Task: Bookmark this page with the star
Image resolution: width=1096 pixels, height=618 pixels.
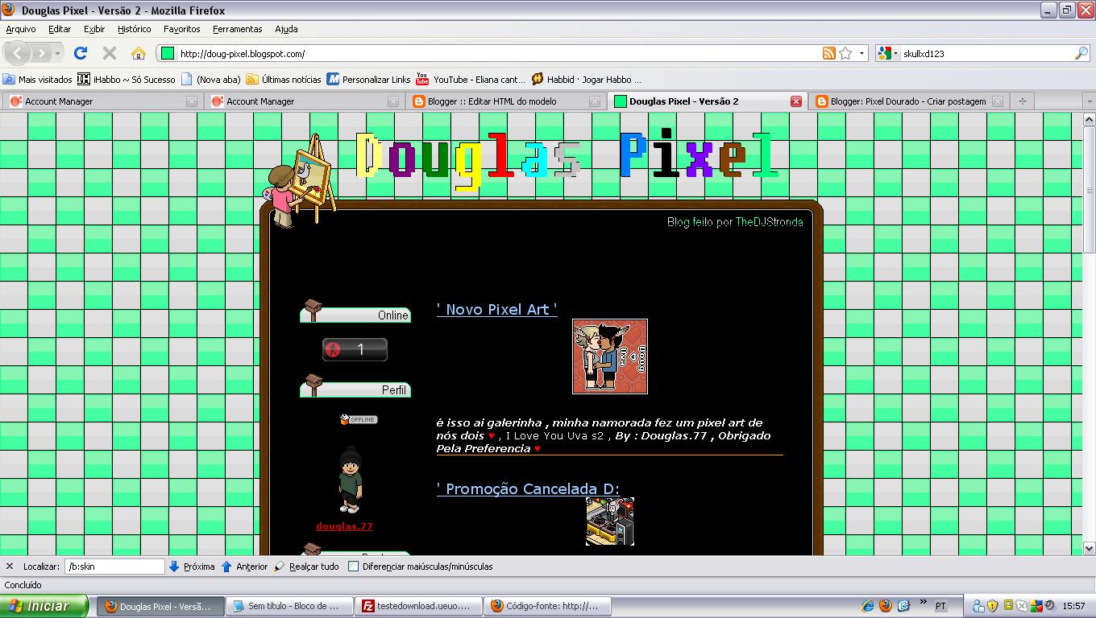Action: click(x=845, y=53)
